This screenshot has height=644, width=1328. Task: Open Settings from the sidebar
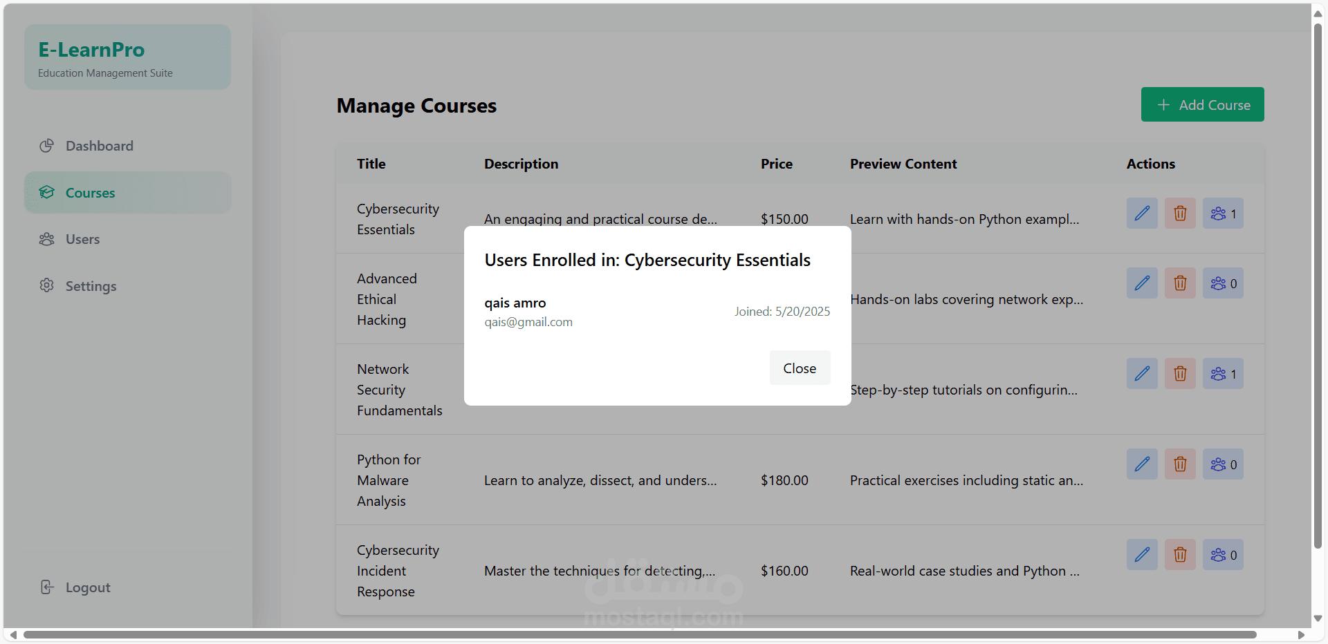point(128,286)
